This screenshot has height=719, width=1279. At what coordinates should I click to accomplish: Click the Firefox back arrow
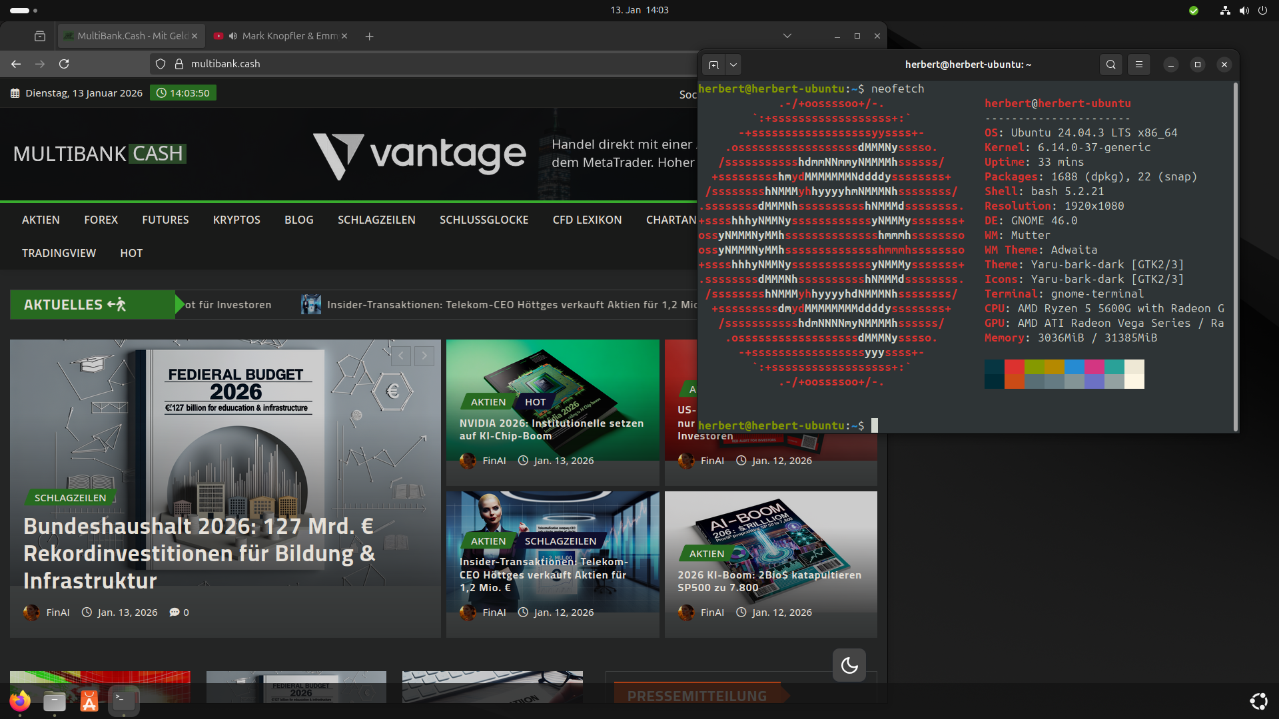(16, 64)
